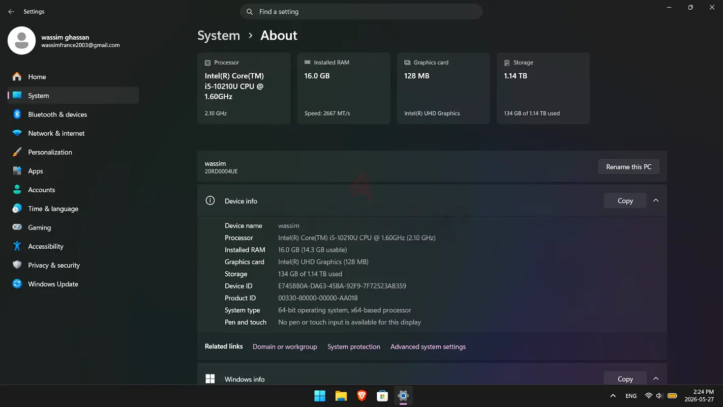Click the Time & language globe icon
Viewport: 723px width, 407px height.
pyautogui.click(x=17, y=209)
